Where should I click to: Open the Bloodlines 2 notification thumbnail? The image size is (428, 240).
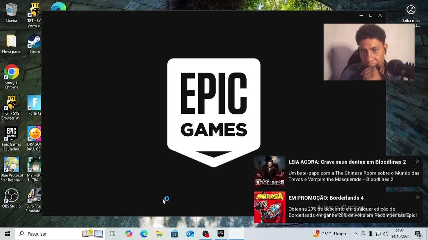click(270, 171)
